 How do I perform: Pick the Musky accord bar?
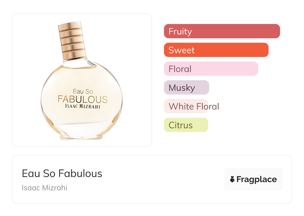(186, 87)
